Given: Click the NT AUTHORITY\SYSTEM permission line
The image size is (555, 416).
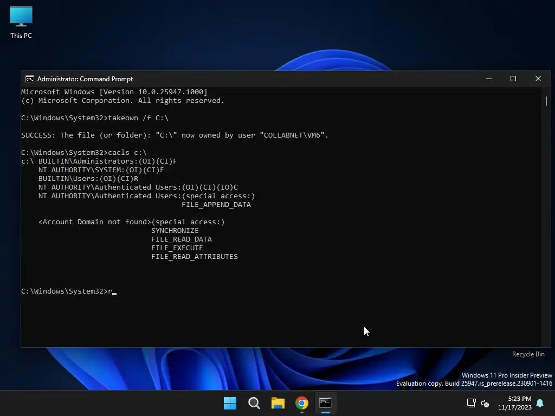Looking at the screenshot, I should pyautogui.click(x=101, y=170).
